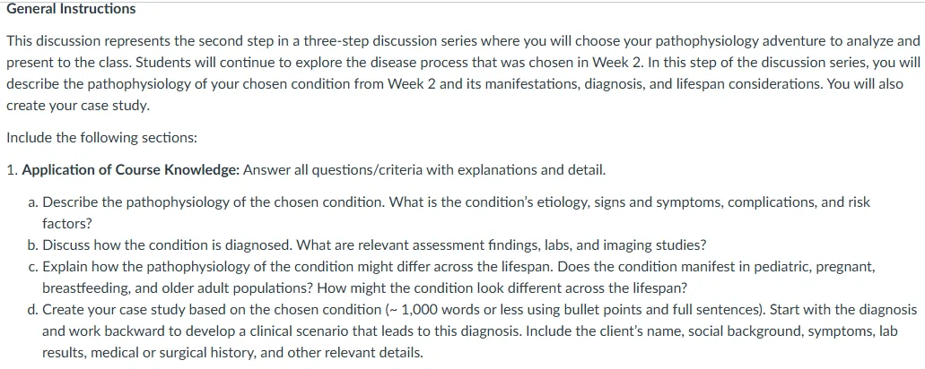The image size is (925, 369).
Task: Click list item d about creating case study
Action: point(472,331)
